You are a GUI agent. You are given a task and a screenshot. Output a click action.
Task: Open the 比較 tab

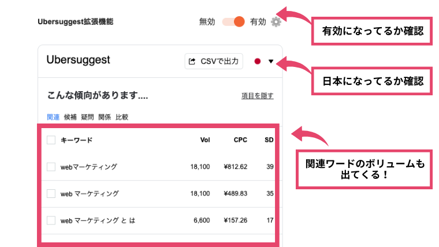pos(122,117)
